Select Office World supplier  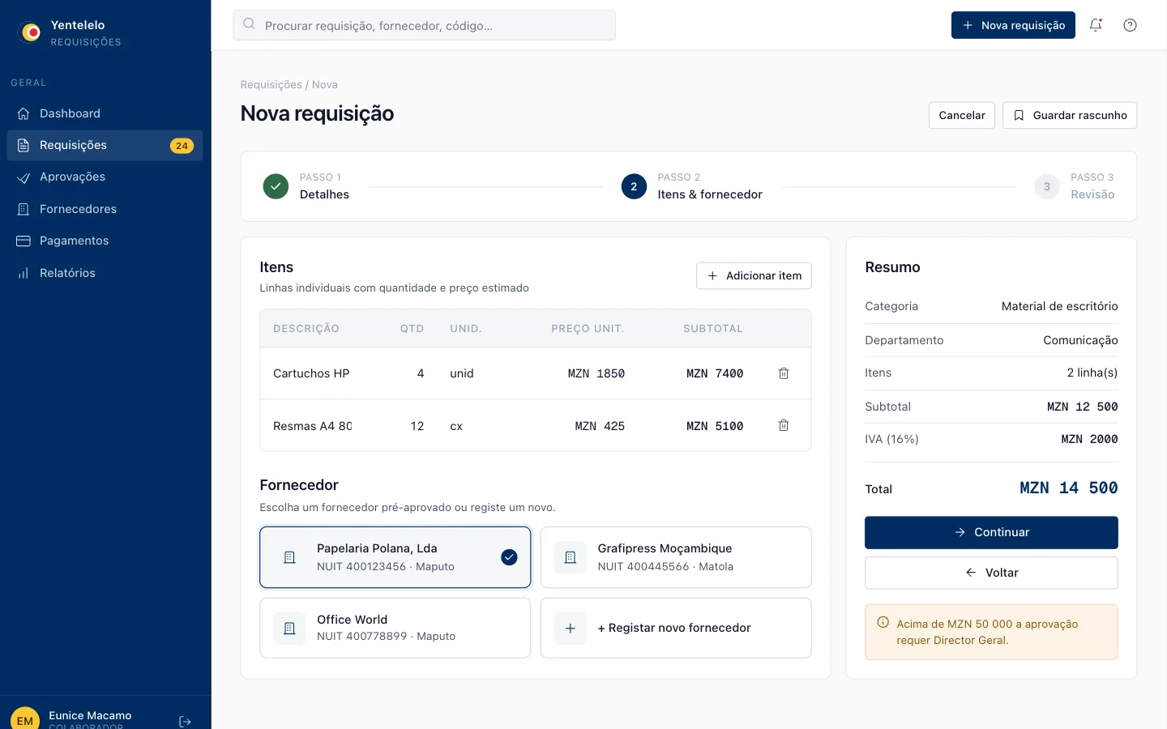[x=395, y=628]
